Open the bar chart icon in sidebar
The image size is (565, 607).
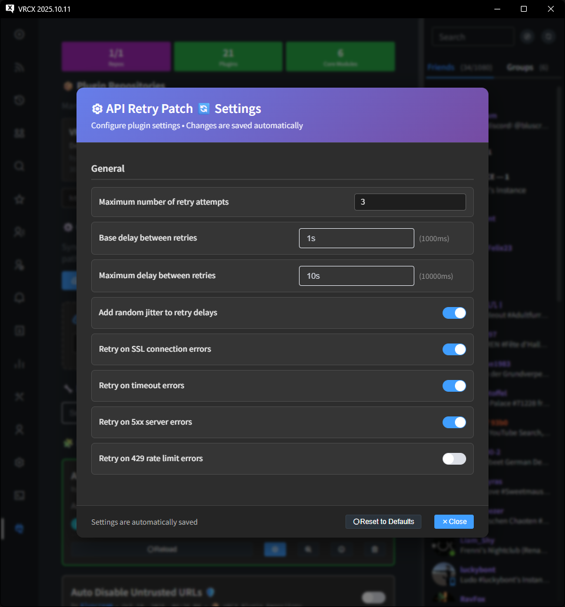point(19,363)
